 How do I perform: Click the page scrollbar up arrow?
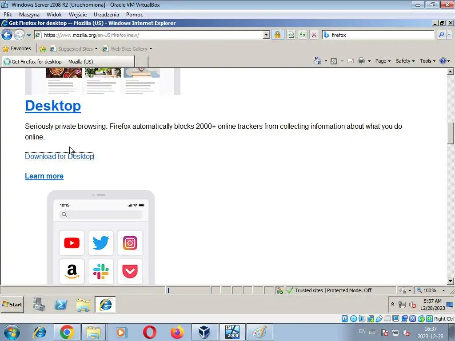pos(451,71)
